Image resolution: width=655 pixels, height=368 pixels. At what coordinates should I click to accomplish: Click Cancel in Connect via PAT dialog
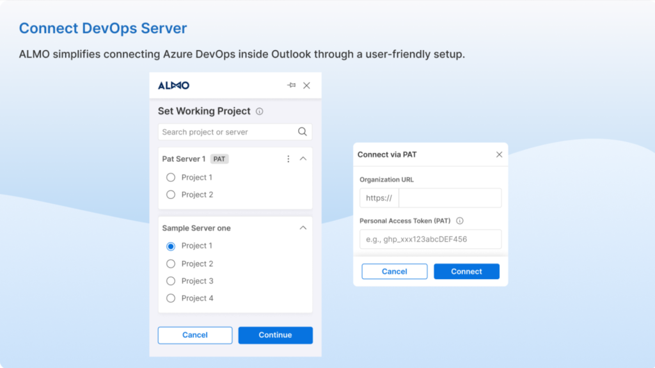click(394, 271)
